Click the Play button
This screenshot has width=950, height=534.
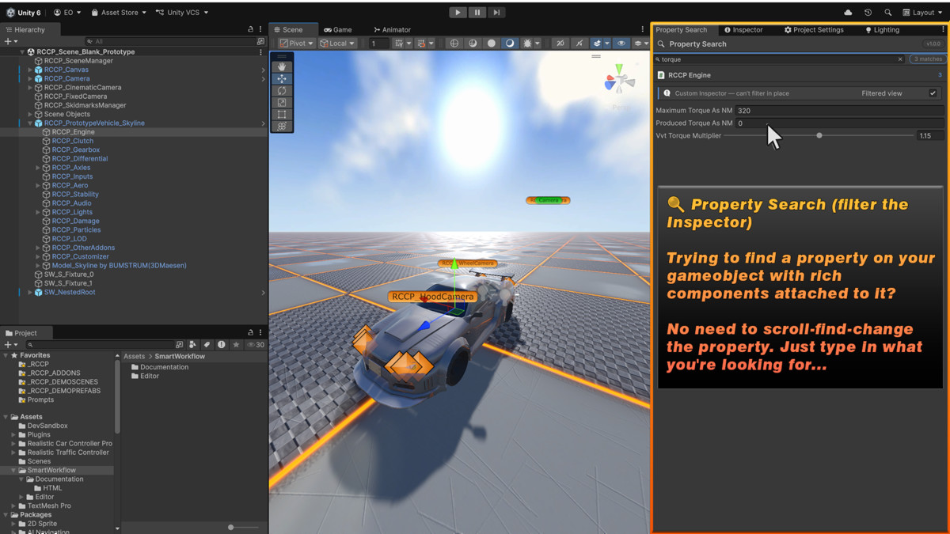458,13
